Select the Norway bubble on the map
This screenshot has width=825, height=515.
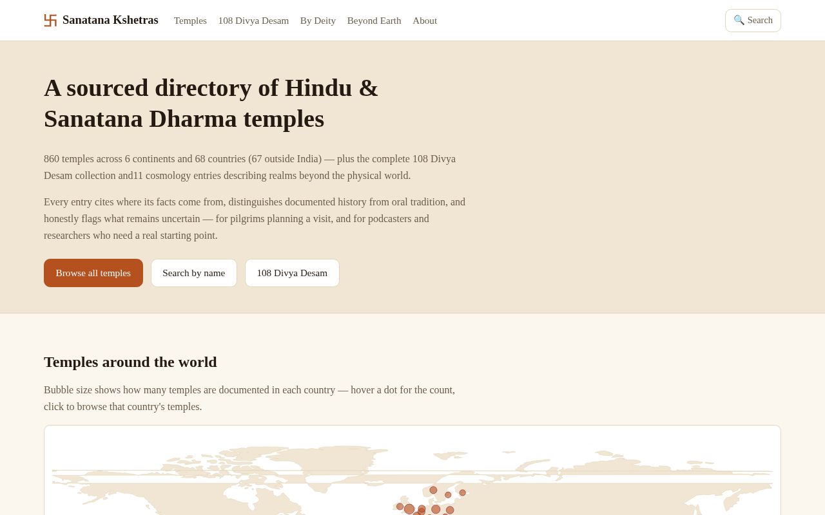[x=433, y=490]
